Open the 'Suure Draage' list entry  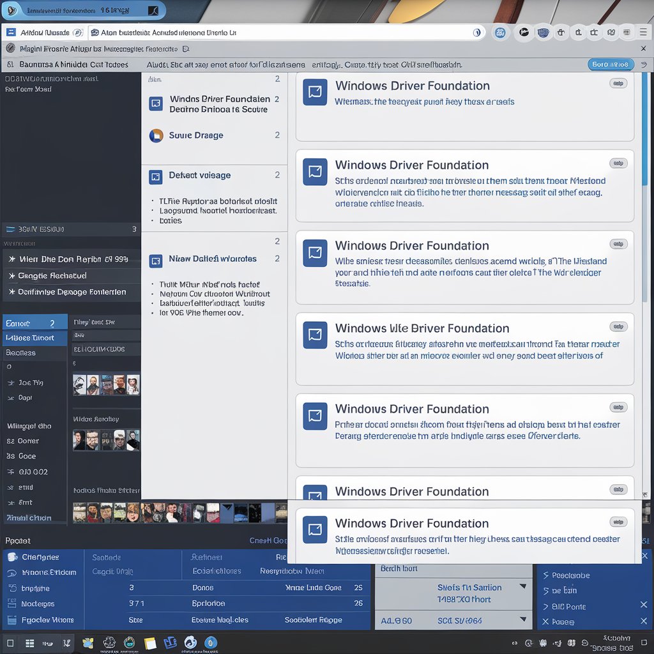(215, 135)
